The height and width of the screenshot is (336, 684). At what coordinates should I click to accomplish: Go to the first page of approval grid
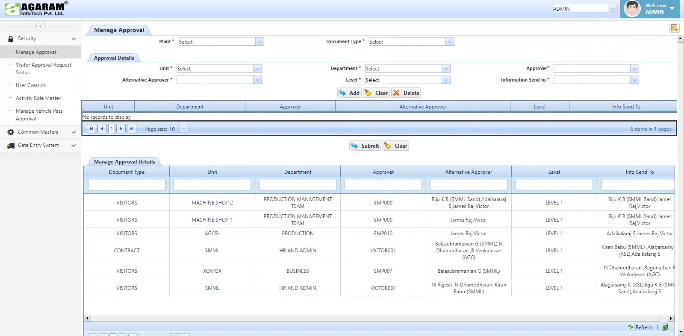91,129
